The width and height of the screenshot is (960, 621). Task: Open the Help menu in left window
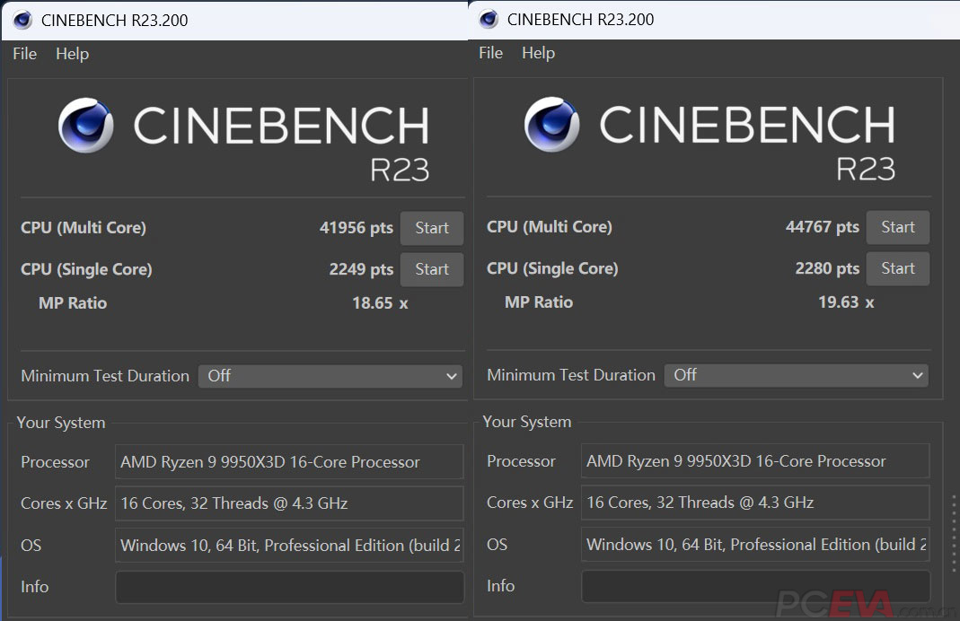pyautogui.click(x=72, y=54)
